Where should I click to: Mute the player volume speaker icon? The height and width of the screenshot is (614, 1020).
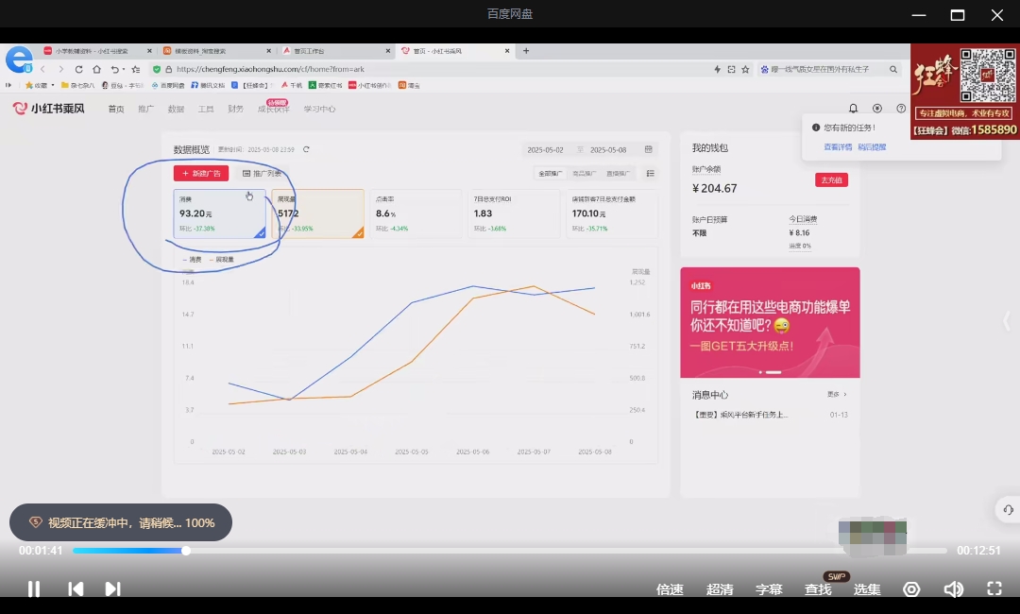[x=953, y=589]
